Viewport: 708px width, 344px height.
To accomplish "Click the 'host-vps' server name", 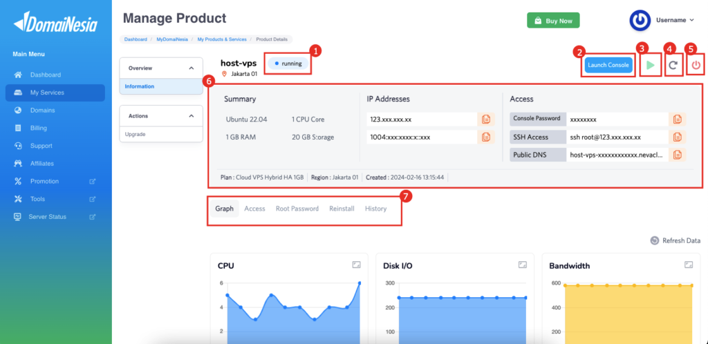I will click(239, 63).
